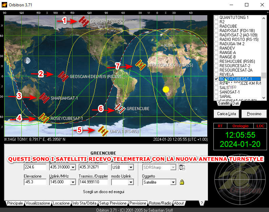Viewport: 269px width, 212px height.
Task: Open the Visualizzazione tab
Action: 38,203
